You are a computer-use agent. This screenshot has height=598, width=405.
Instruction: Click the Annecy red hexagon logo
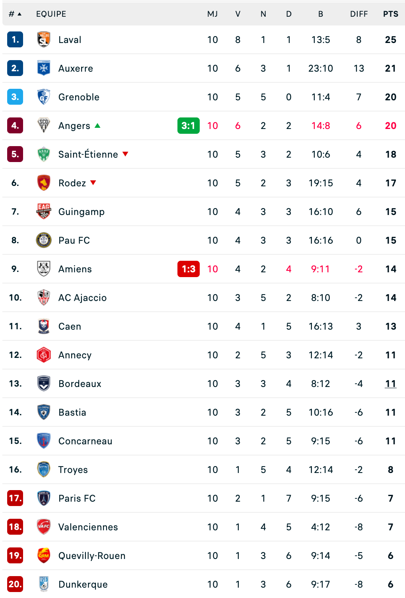[43, 355]
